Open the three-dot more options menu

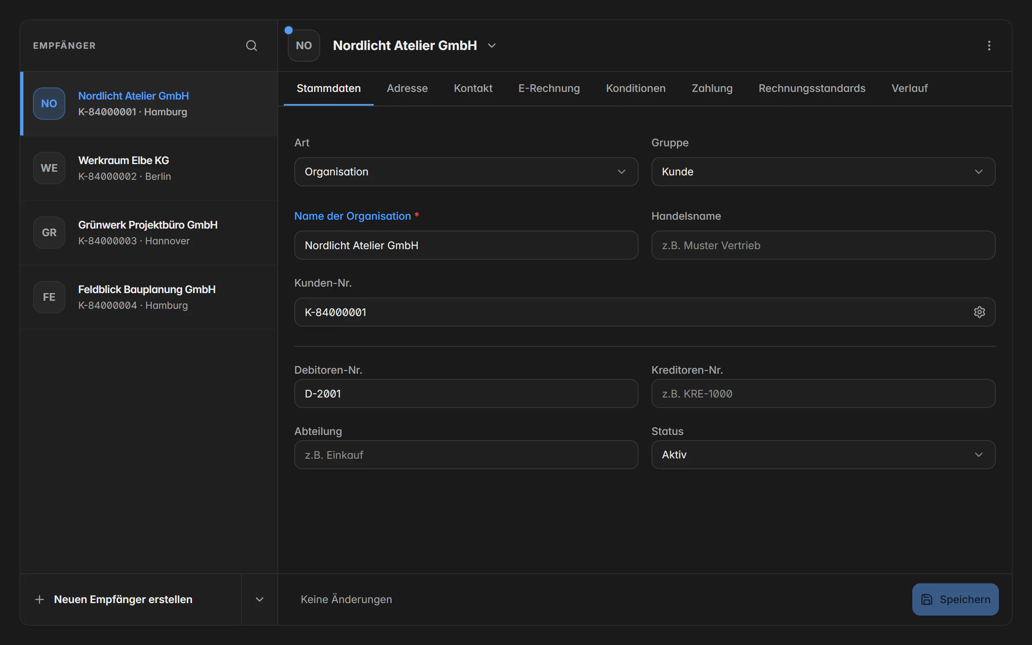[989, 46]
